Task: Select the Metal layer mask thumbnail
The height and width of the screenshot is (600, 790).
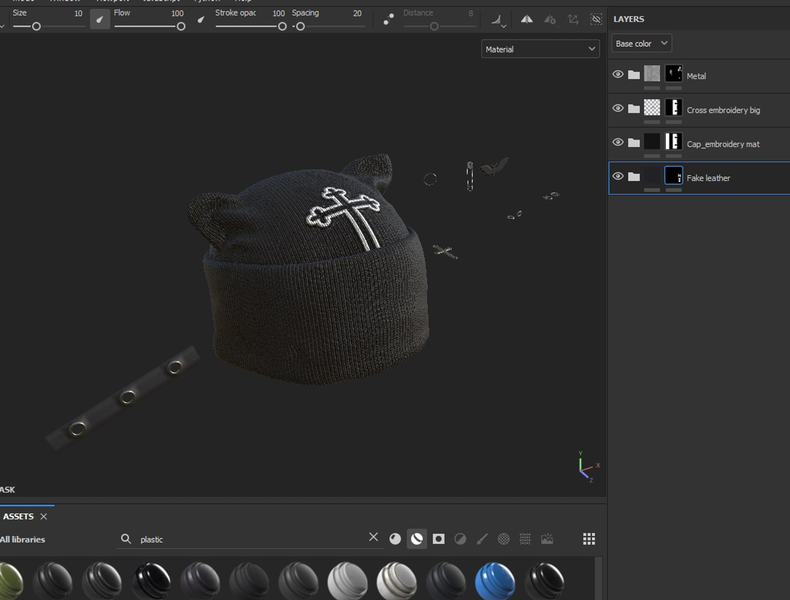Action: coord(674,73)
